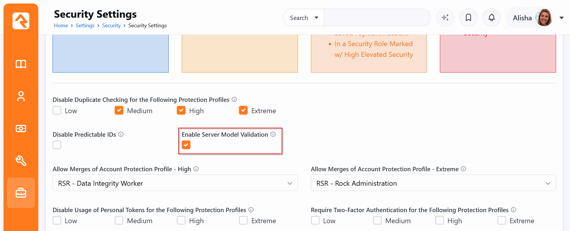Check Medium under Personal Tokens profiles
The width and height of the screenshot is (570, 231).
[119, 220]
